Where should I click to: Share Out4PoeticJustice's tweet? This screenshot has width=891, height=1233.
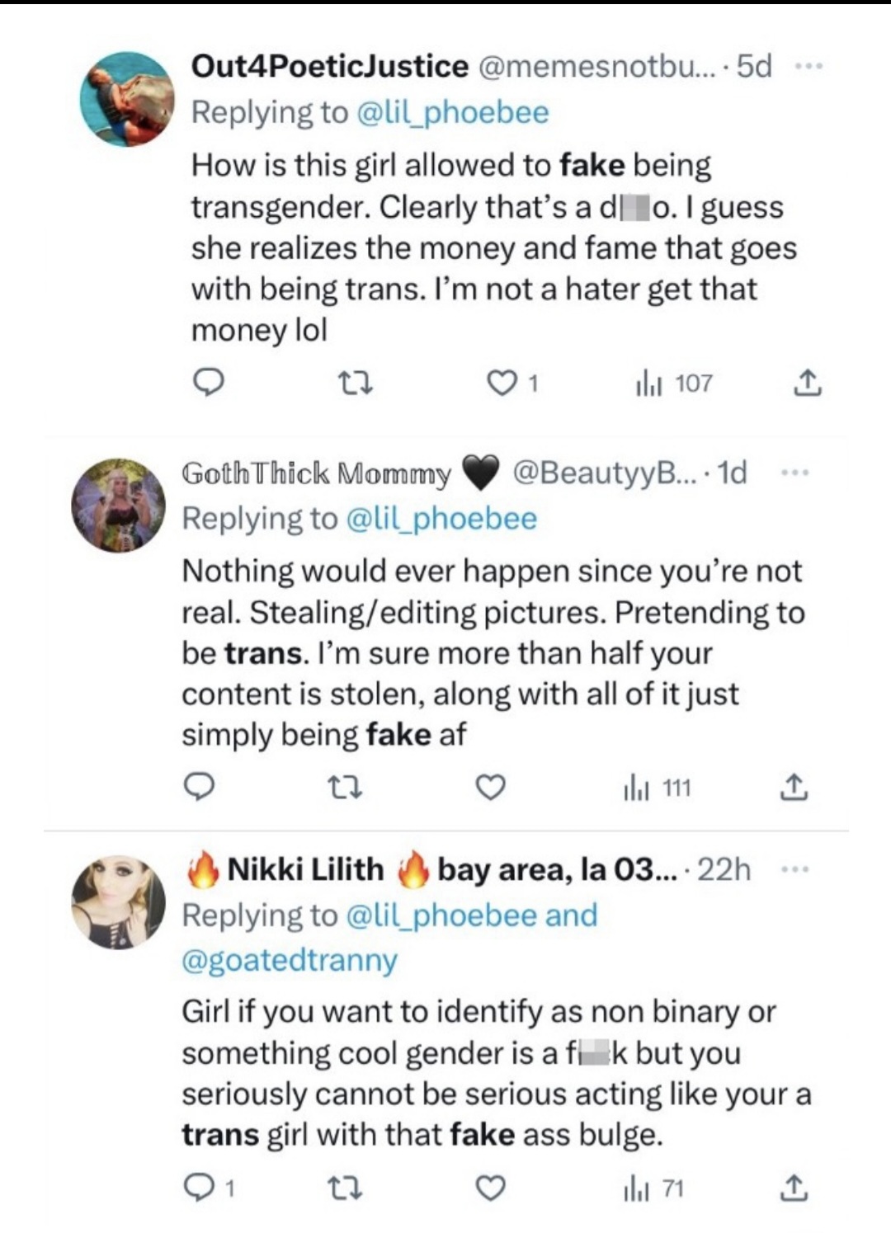(808, 384)
